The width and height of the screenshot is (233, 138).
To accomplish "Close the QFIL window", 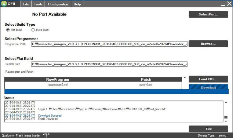I will tap(229, 4).
